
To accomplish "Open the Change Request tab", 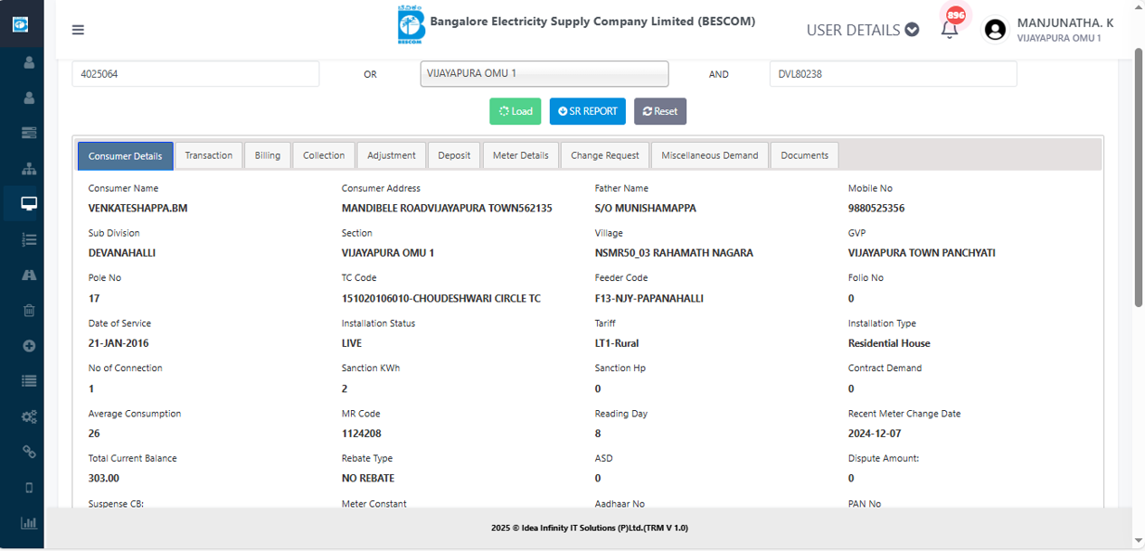I will [605, 155].
